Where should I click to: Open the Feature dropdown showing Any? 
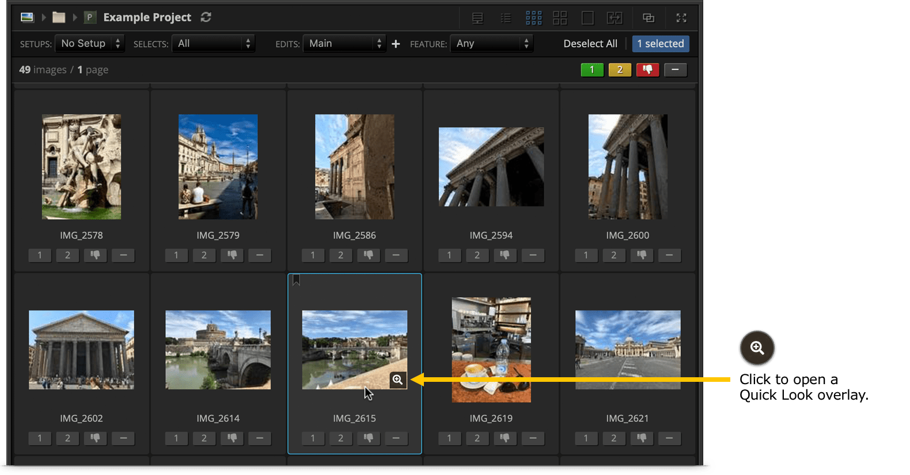[492, 44]
